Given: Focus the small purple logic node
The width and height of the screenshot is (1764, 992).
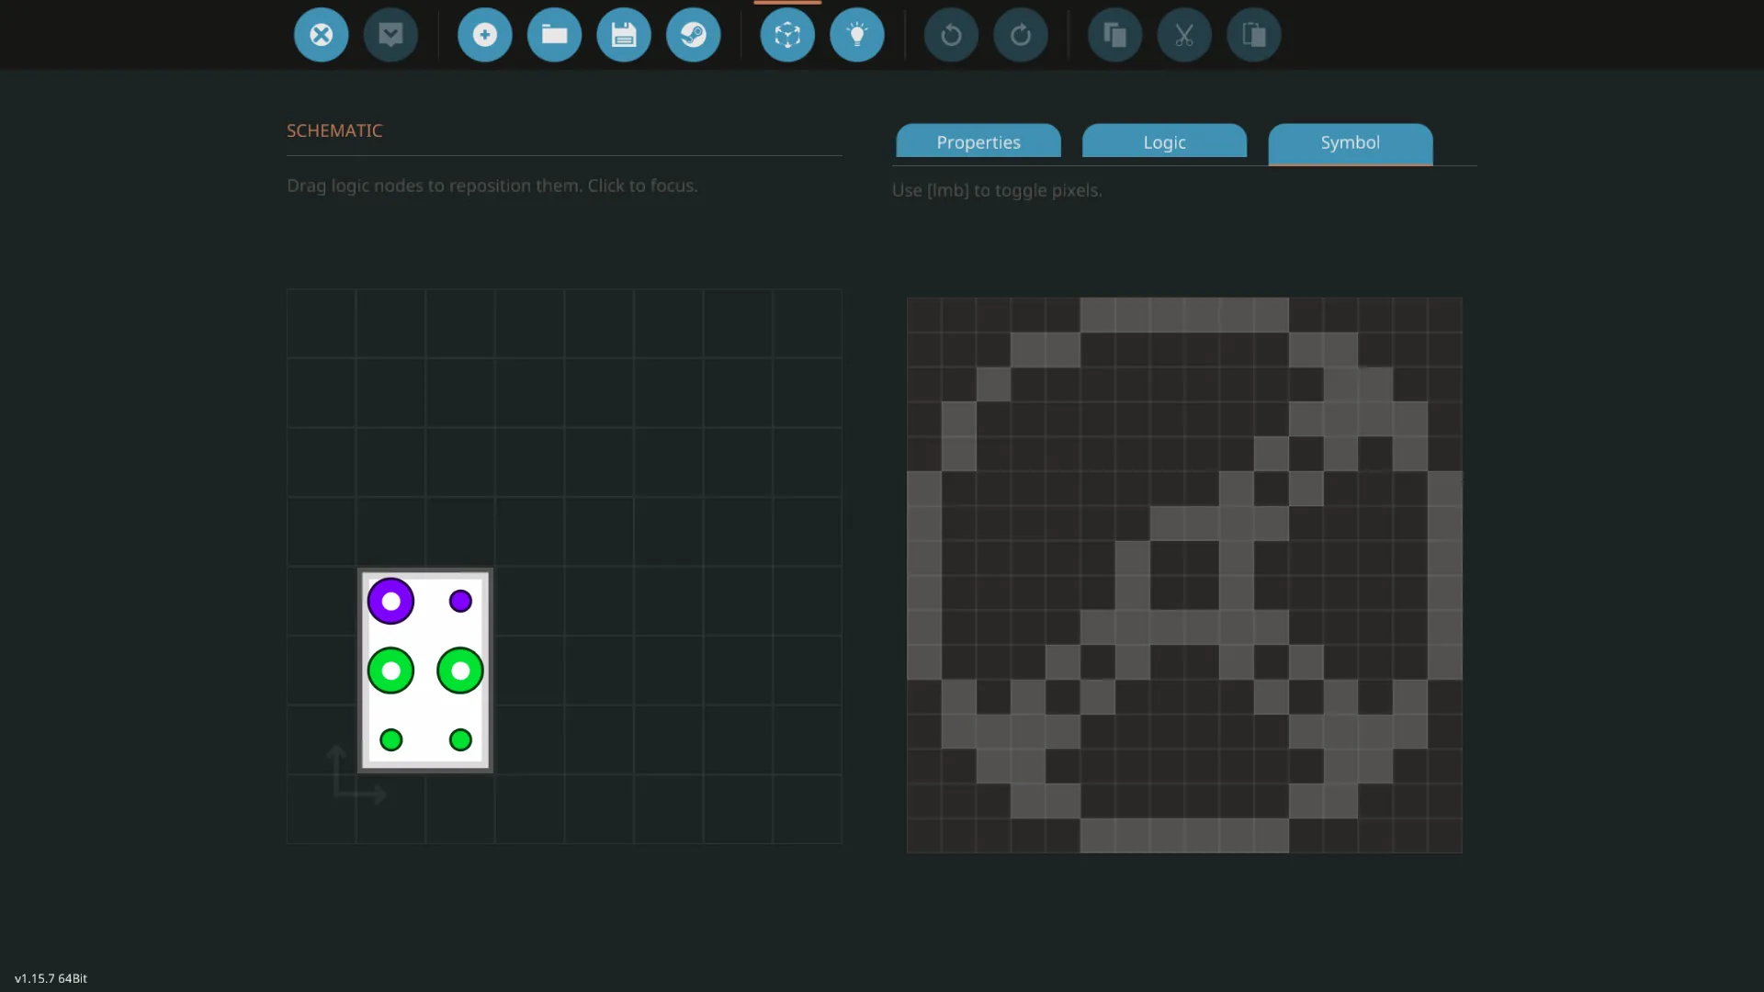Looking at the screenshot, I should pyautogui.click(x=460, y=602).
